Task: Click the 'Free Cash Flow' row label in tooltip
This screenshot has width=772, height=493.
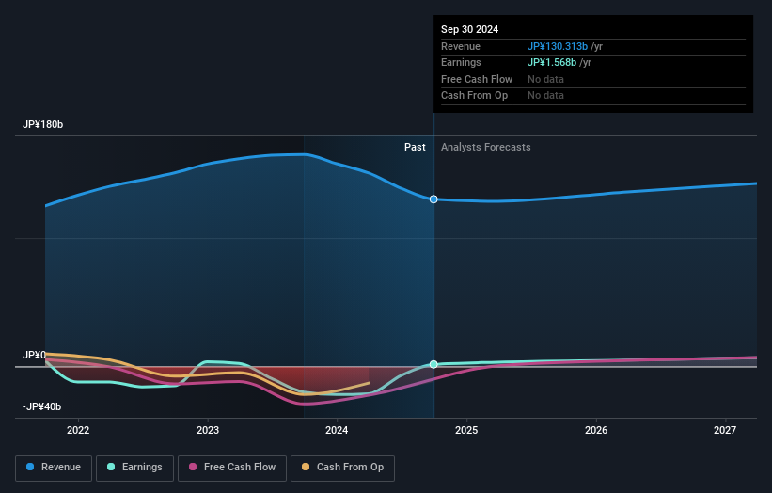Action: [x=477, y=79]
